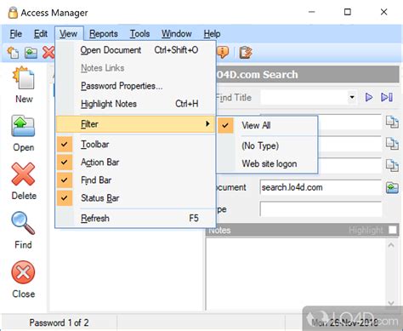This screenshot has height=331, width=403.
Task: Click the Open action bar icon
Action: click(x=23, y=126)
